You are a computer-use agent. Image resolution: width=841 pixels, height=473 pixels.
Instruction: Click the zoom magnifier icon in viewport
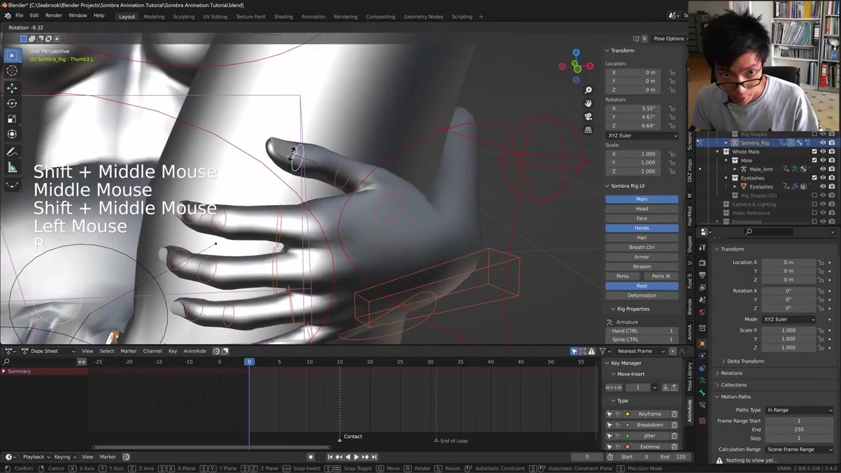588,90
